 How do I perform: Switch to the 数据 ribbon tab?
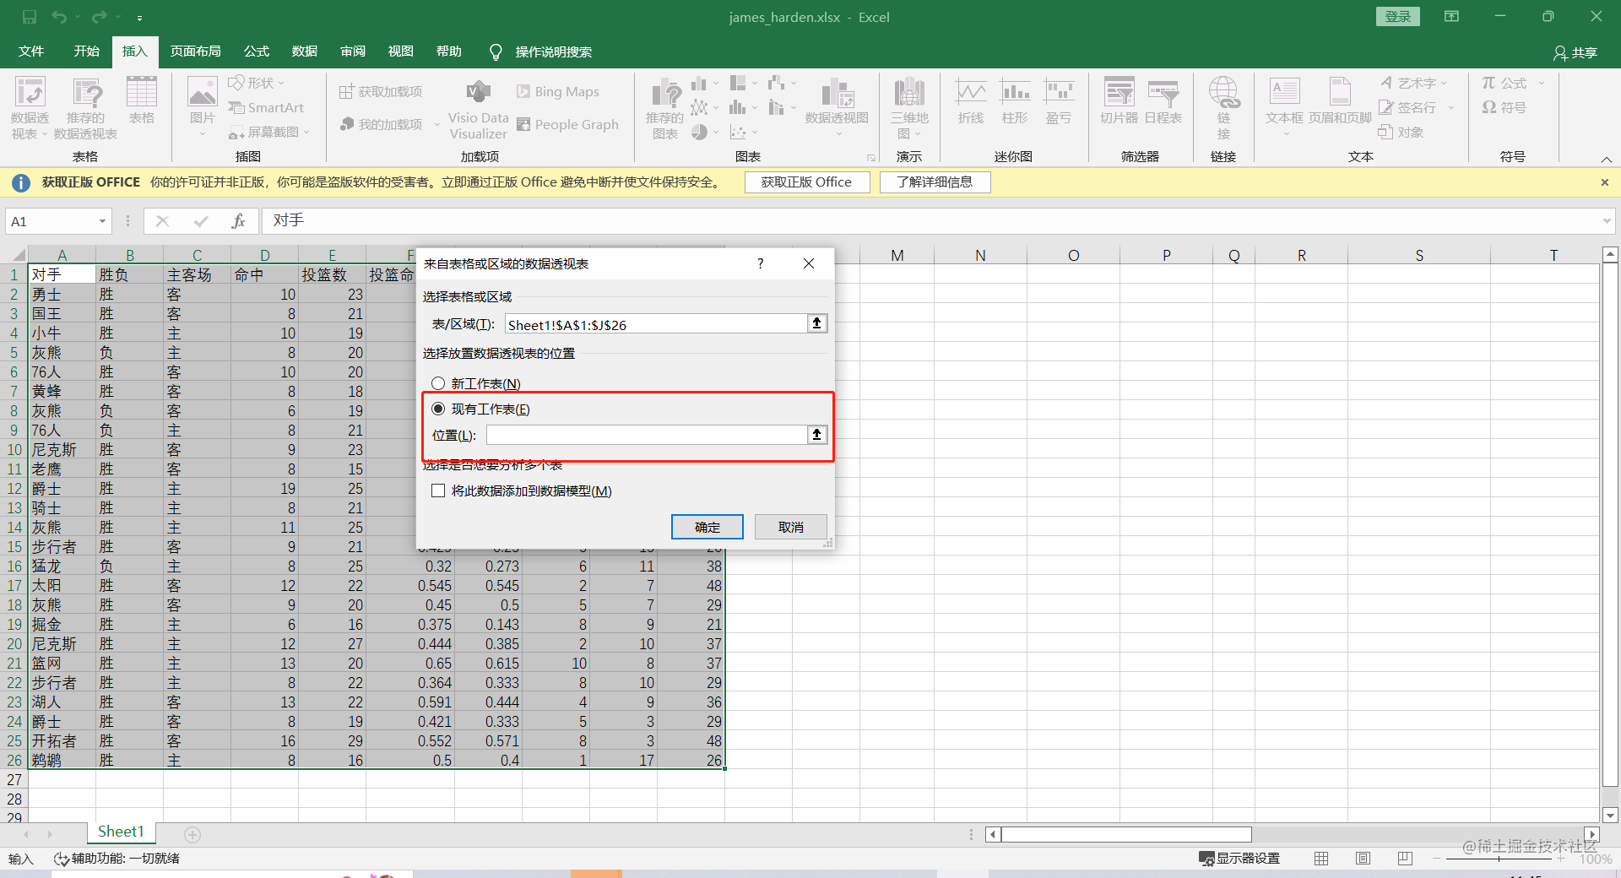(304, 51)
